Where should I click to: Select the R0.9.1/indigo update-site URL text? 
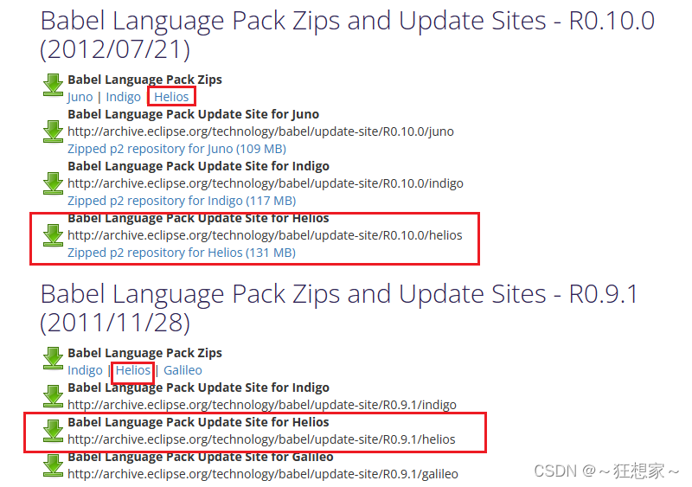262,405
